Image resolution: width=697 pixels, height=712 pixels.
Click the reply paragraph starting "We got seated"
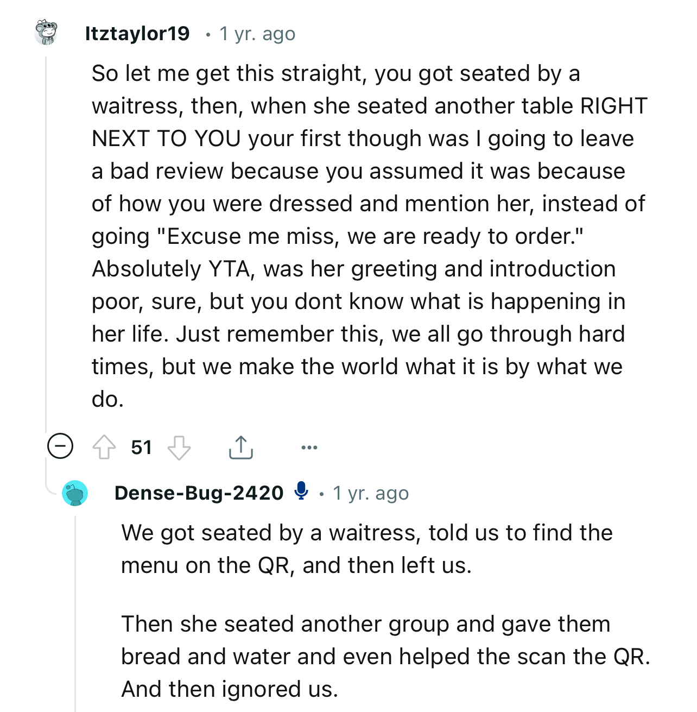click(366, 549)
